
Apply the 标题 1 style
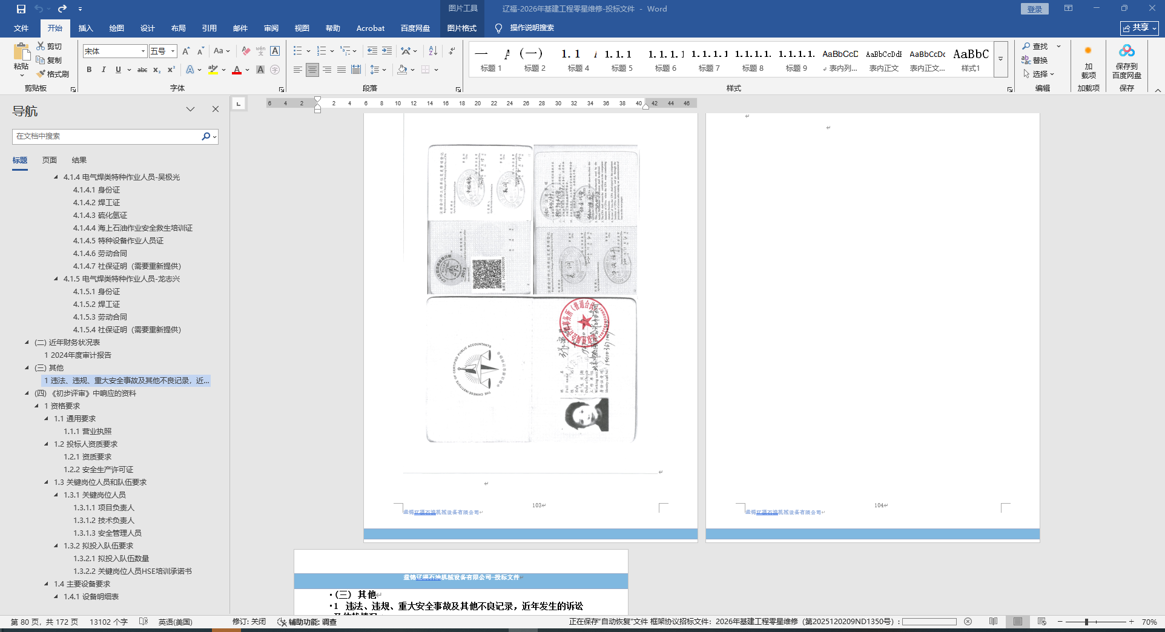[x=491, y=59]
